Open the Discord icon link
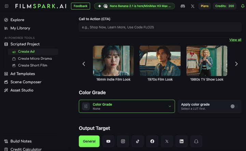 tap(182, 6)
